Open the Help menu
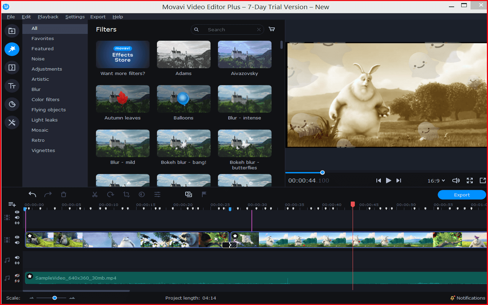488x305 pixels. point(118,17)
